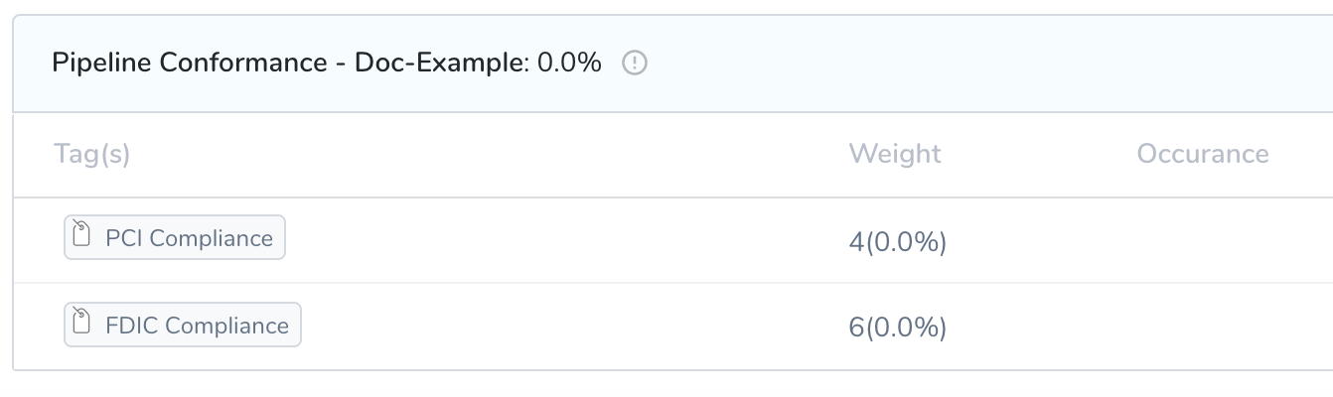Sort by the Occurance column header
1333x397 pixels.
point(1203,154)
